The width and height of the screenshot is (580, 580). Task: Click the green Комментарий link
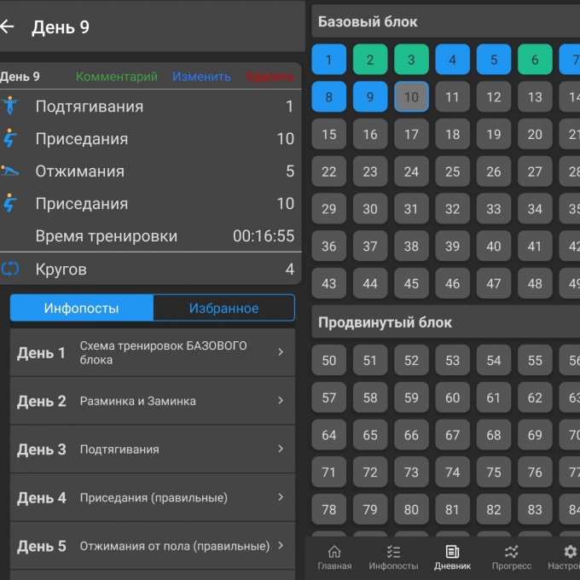click(x=117, y=77)
